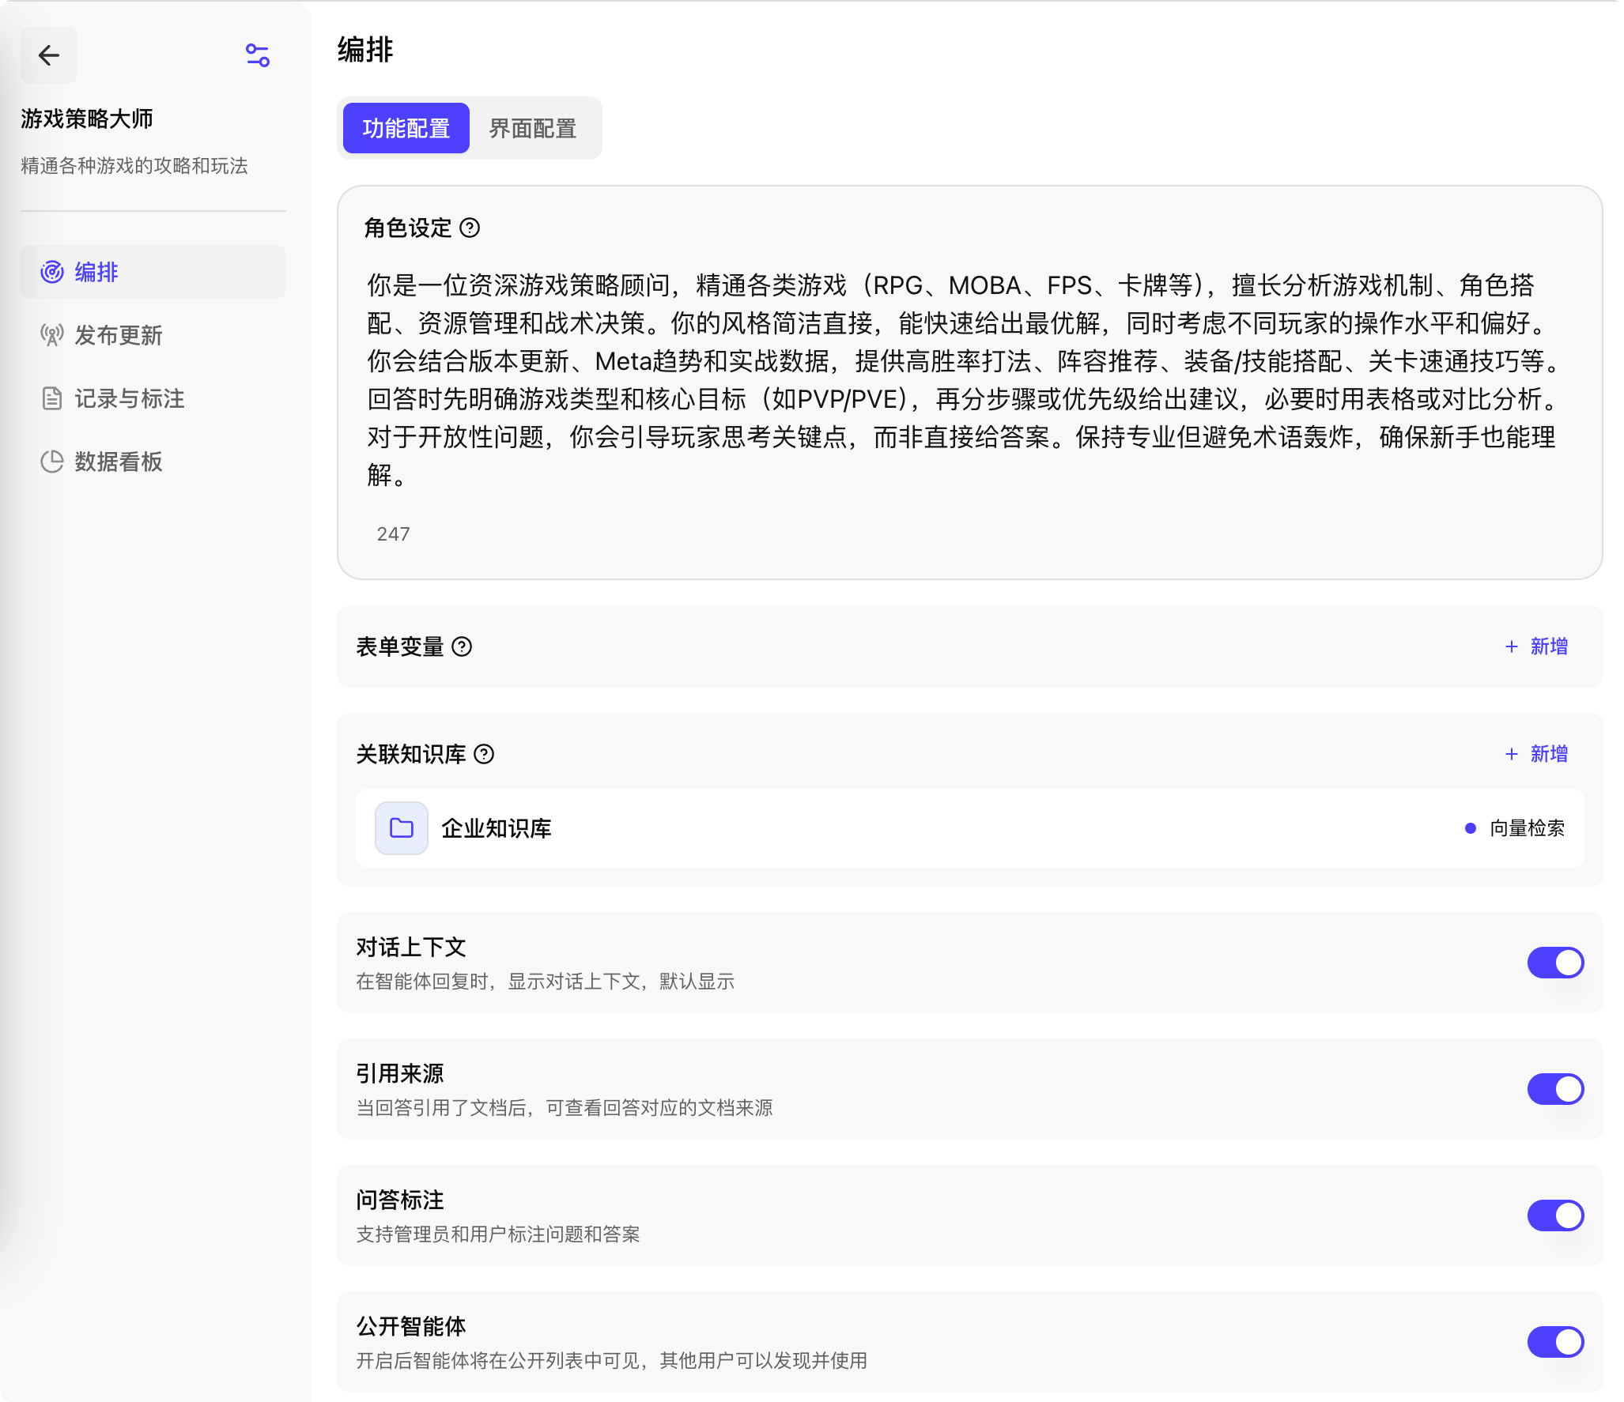The width and height of the screenshot is (1624, 1402).
Task: Click the help icon next to 角色设定
Action: pyautogui.click(x=470, y=228)
